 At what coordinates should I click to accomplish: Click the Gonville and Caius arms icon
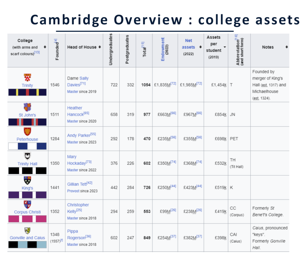coord(27,230)
